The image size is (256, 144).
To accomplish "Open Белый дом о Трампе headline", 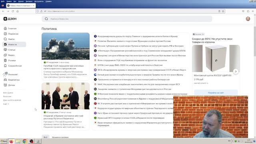I will pyautogui.click(x=140, y=75).
